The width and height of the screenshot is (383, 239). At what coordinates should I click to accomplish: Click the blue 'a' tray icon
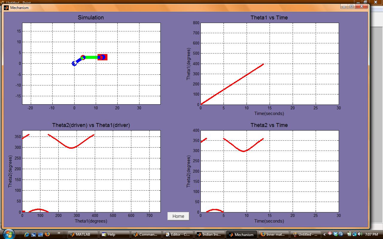pos(341,234)
